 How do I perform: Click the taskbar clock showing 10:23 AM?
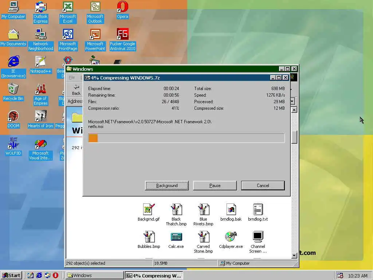pyautogui.click(x=358, y=276)
